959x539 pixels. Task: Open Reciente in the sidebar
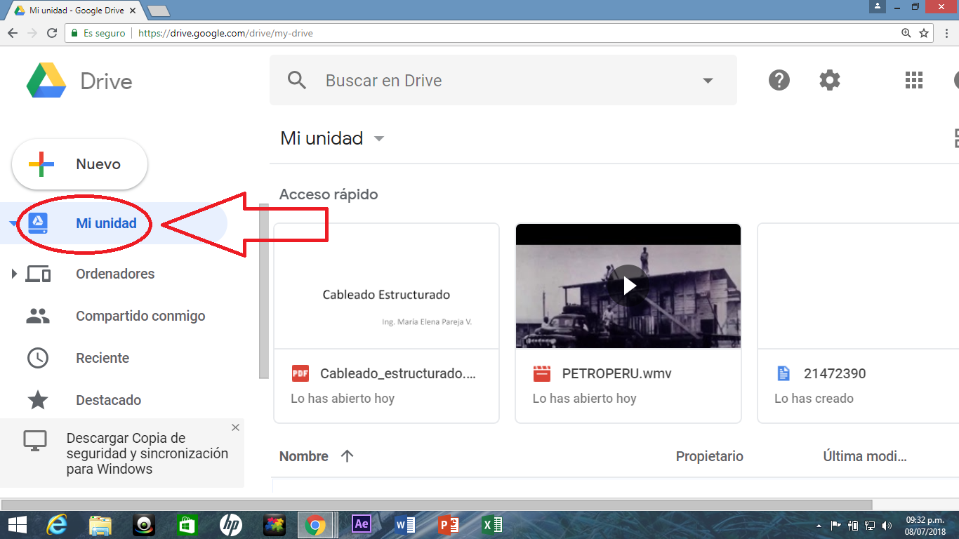click(x=102, y=358)
